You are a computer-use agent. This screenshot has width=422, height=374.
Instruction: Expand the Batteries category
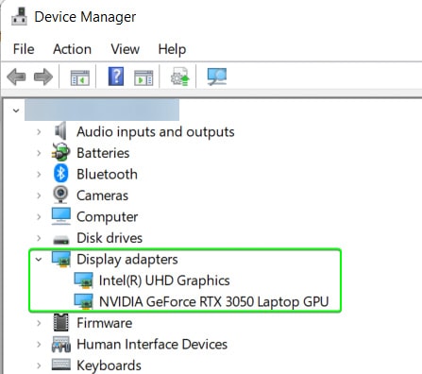(39, 153)
